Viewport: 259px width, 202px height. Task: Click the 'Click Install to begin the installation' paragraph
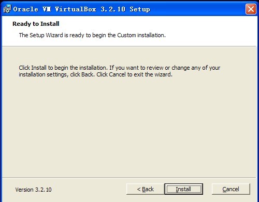coord(120,71)
